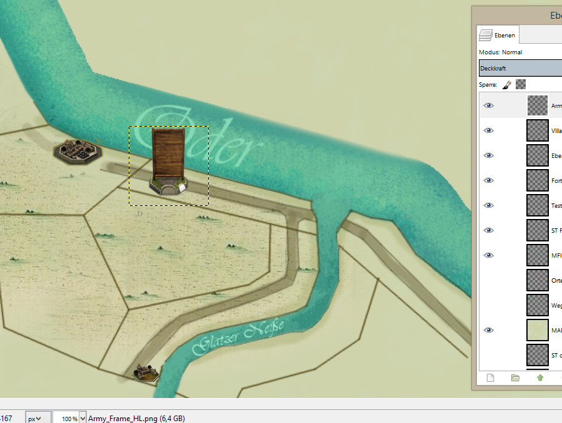
Task: Show the hidden Orte layer
Action: [489, 280]
